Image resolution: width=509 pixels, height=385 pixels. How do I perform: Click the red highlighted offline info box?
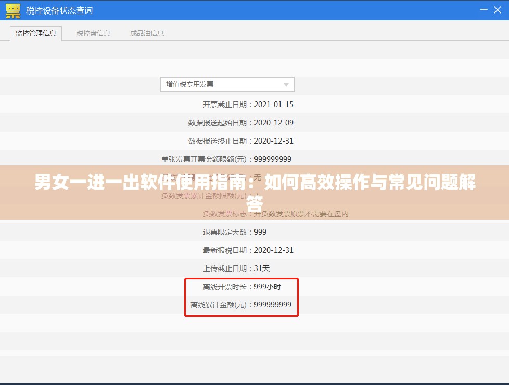pos(241,297)
